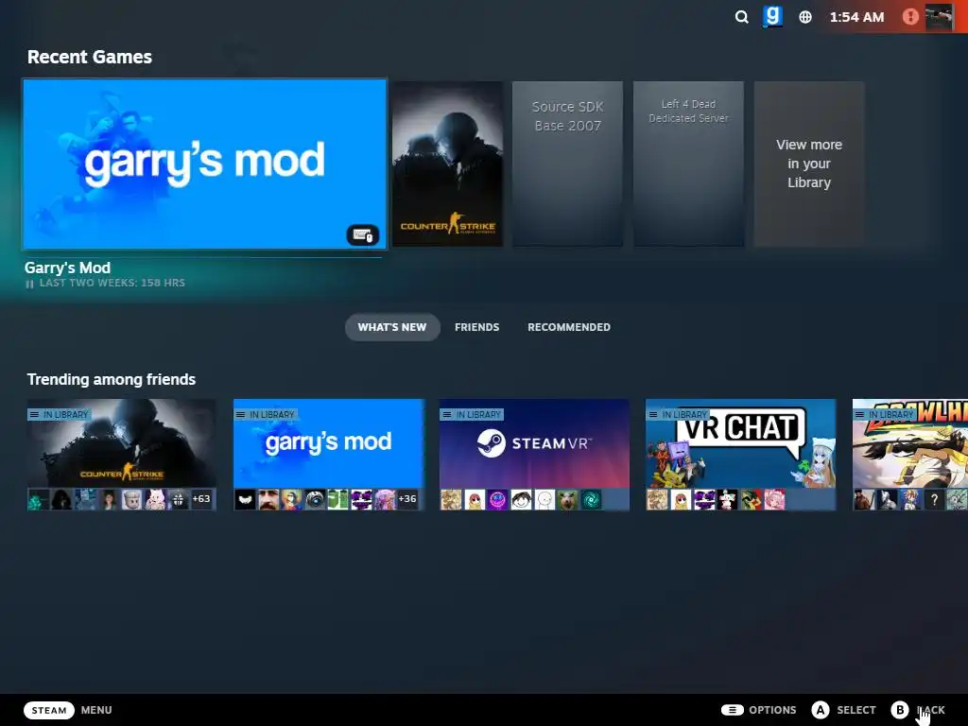
Task: Click pink-haired avatar under VRChat card
Action: pos(774,499)
